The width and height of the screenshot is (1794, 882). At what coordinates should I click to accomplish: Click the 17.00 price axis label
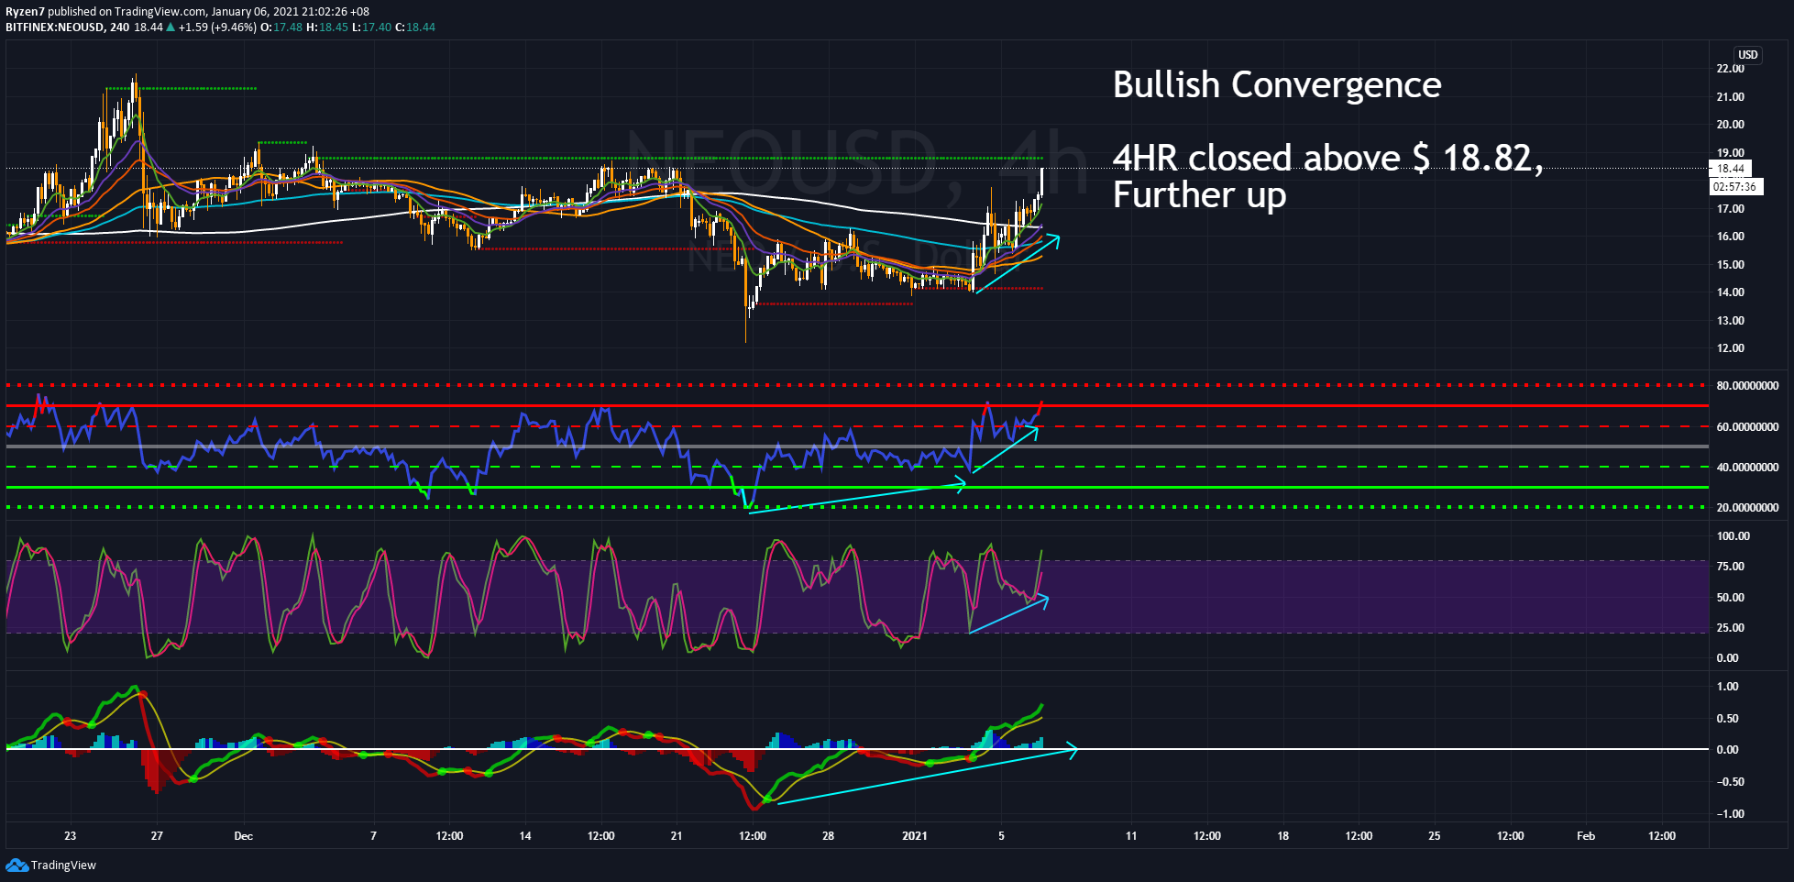pyautogui.click(x=1731, y=209)
